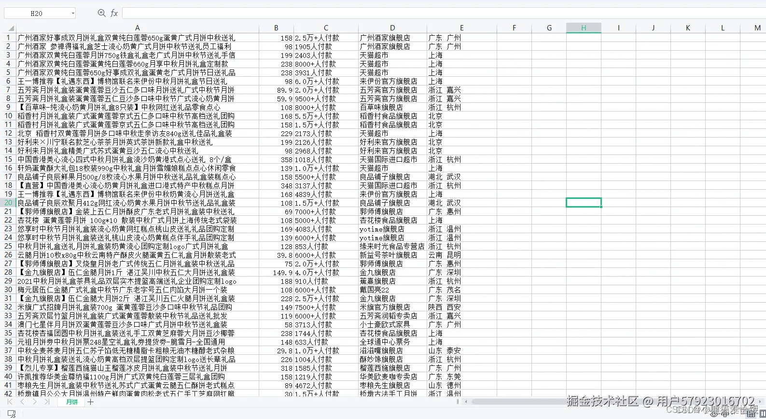Viewport: 766px width, 419px height.
Task: Click the select-all corner triangle
Action: click(11, 28)
